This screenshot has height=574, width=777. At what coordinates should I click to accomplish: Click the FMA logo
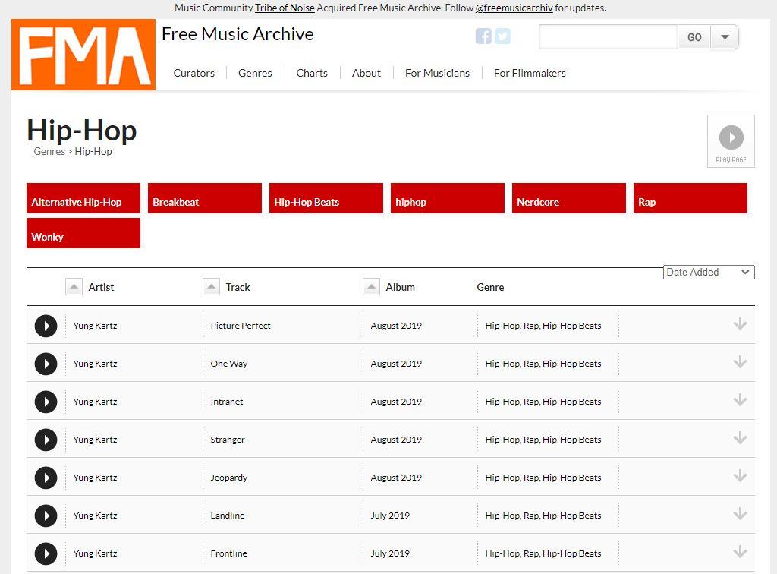pos(83,55)
